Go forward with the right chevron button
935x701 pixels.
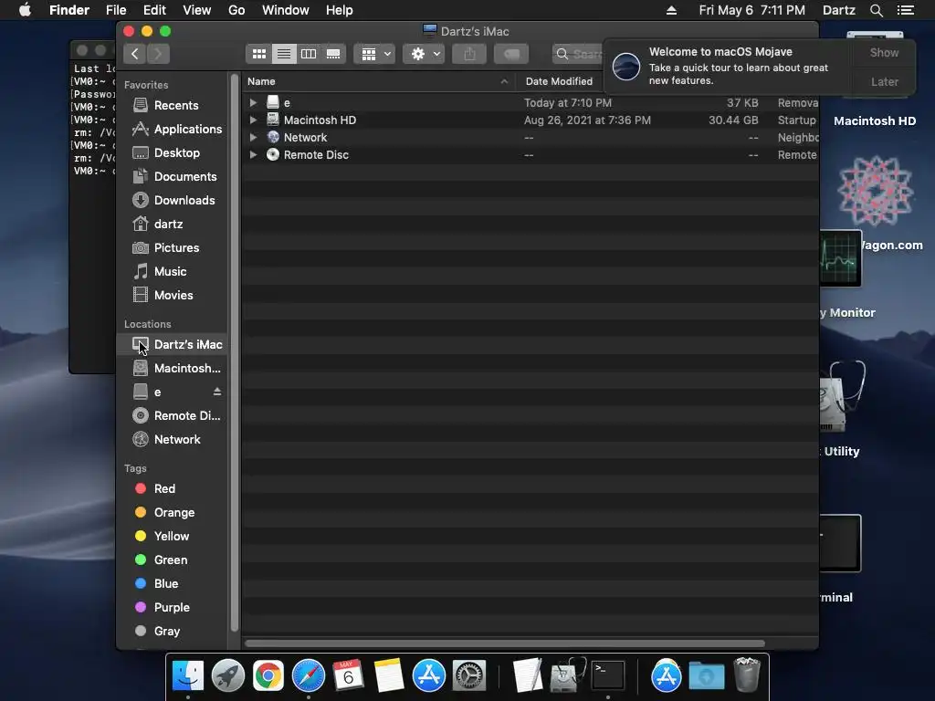[159, 54]
